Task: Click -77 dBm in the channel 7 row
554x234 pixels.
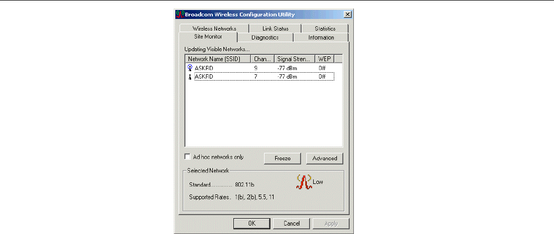Action: coord(287,76)
